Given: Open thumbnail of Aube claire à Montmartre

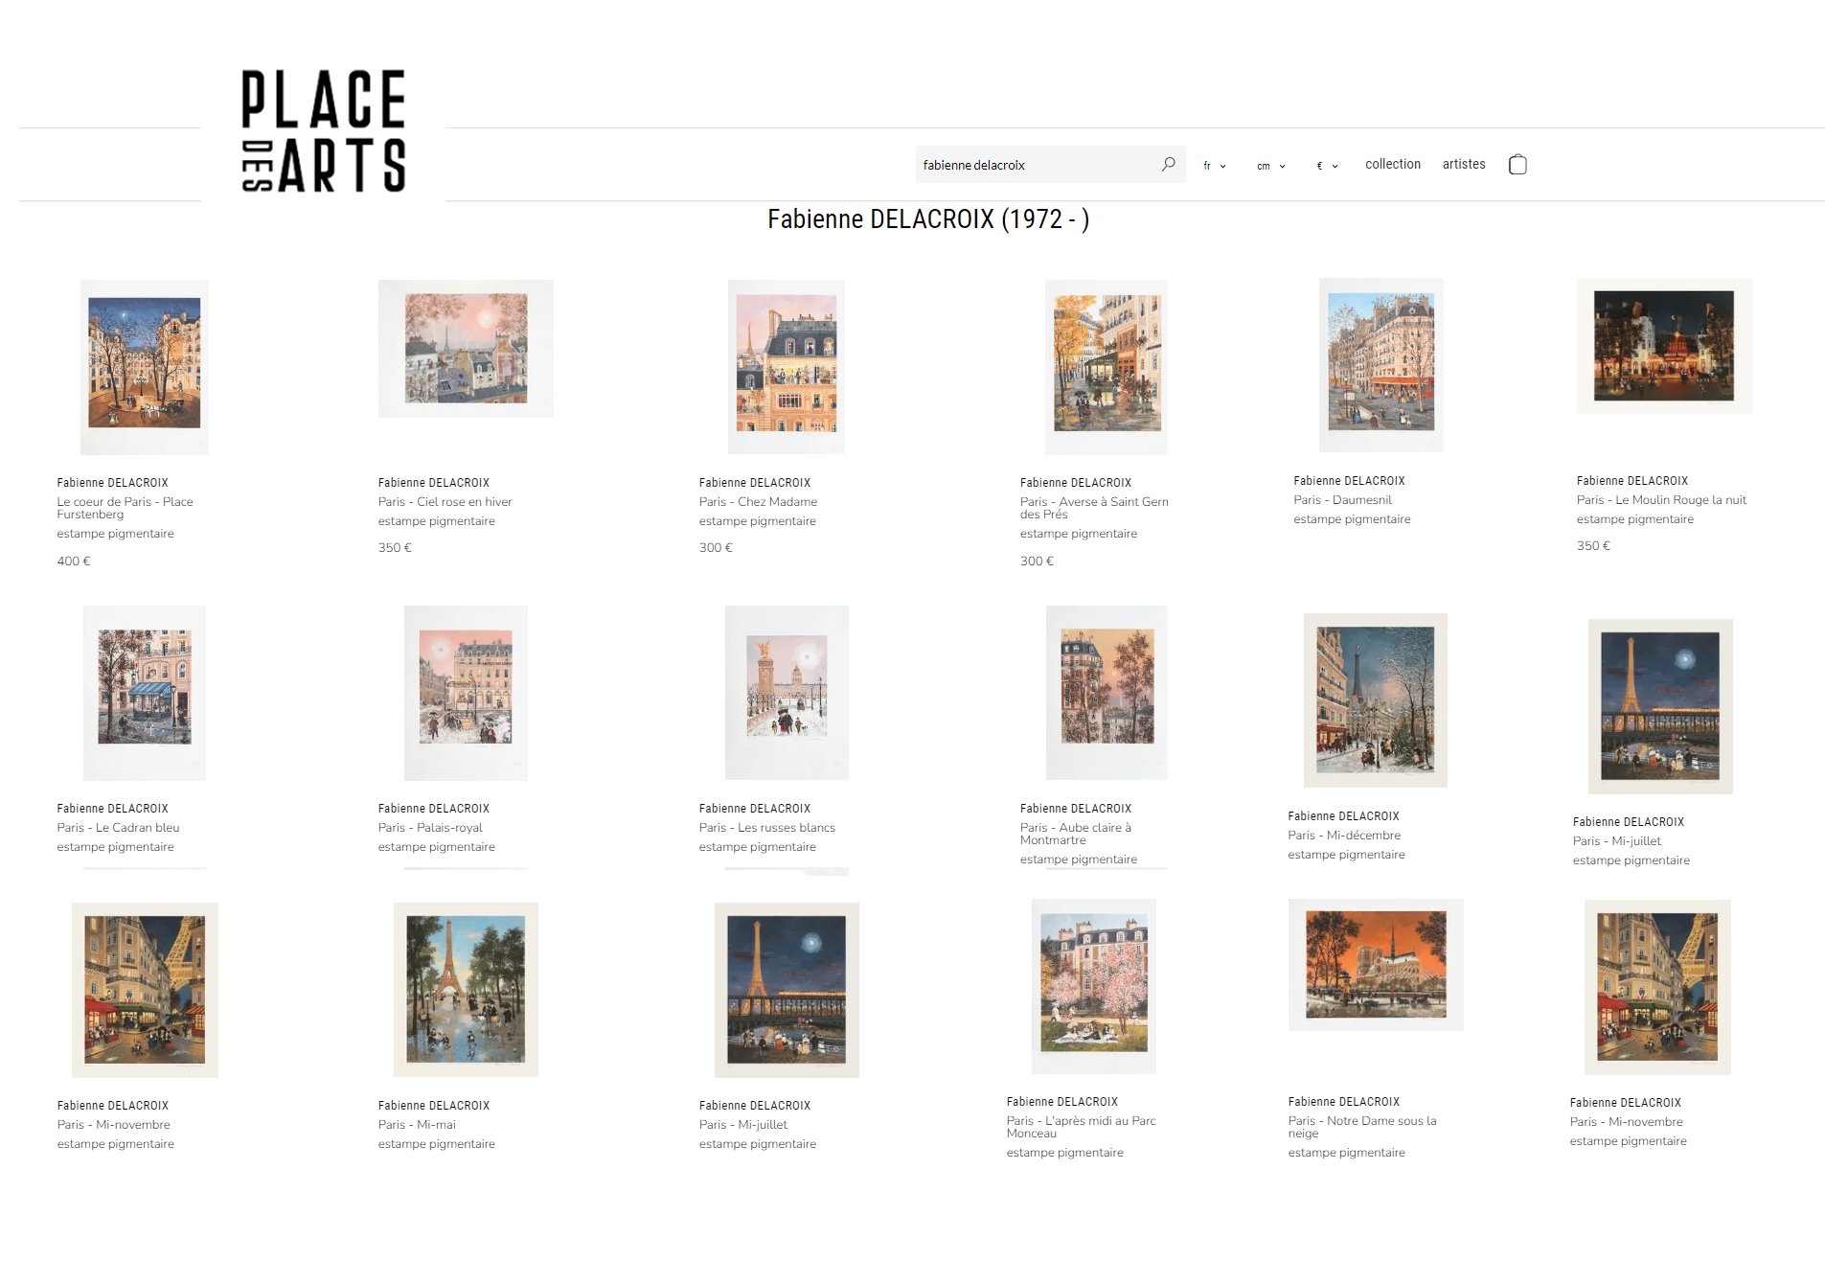Looking at the screenshot, I should [x=1106, y=693].
